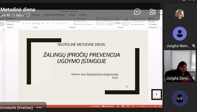Start slideshow from the status bar icon
This screenshot has height=112, width=197.
coord(133,106)
